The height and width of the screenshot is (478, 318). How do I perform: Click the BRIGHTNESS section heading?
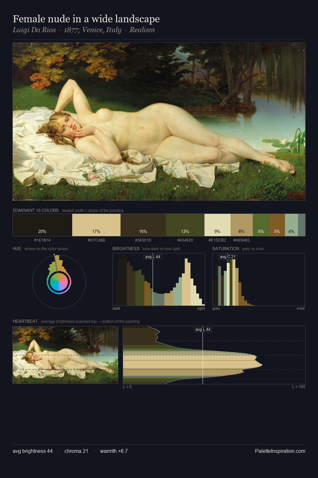(x=126, y=249)
